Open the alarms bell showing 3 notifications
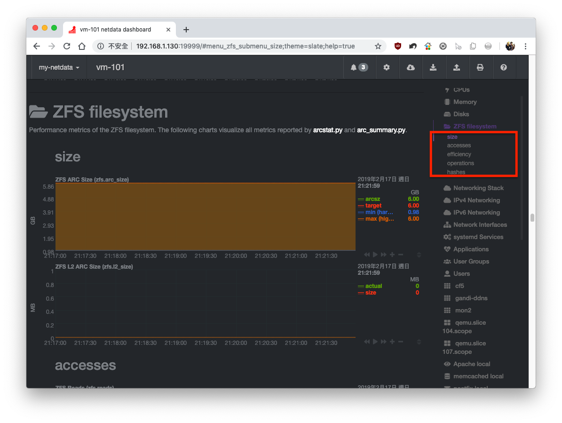This screenshot has height=423, width=562. point(359,67)
